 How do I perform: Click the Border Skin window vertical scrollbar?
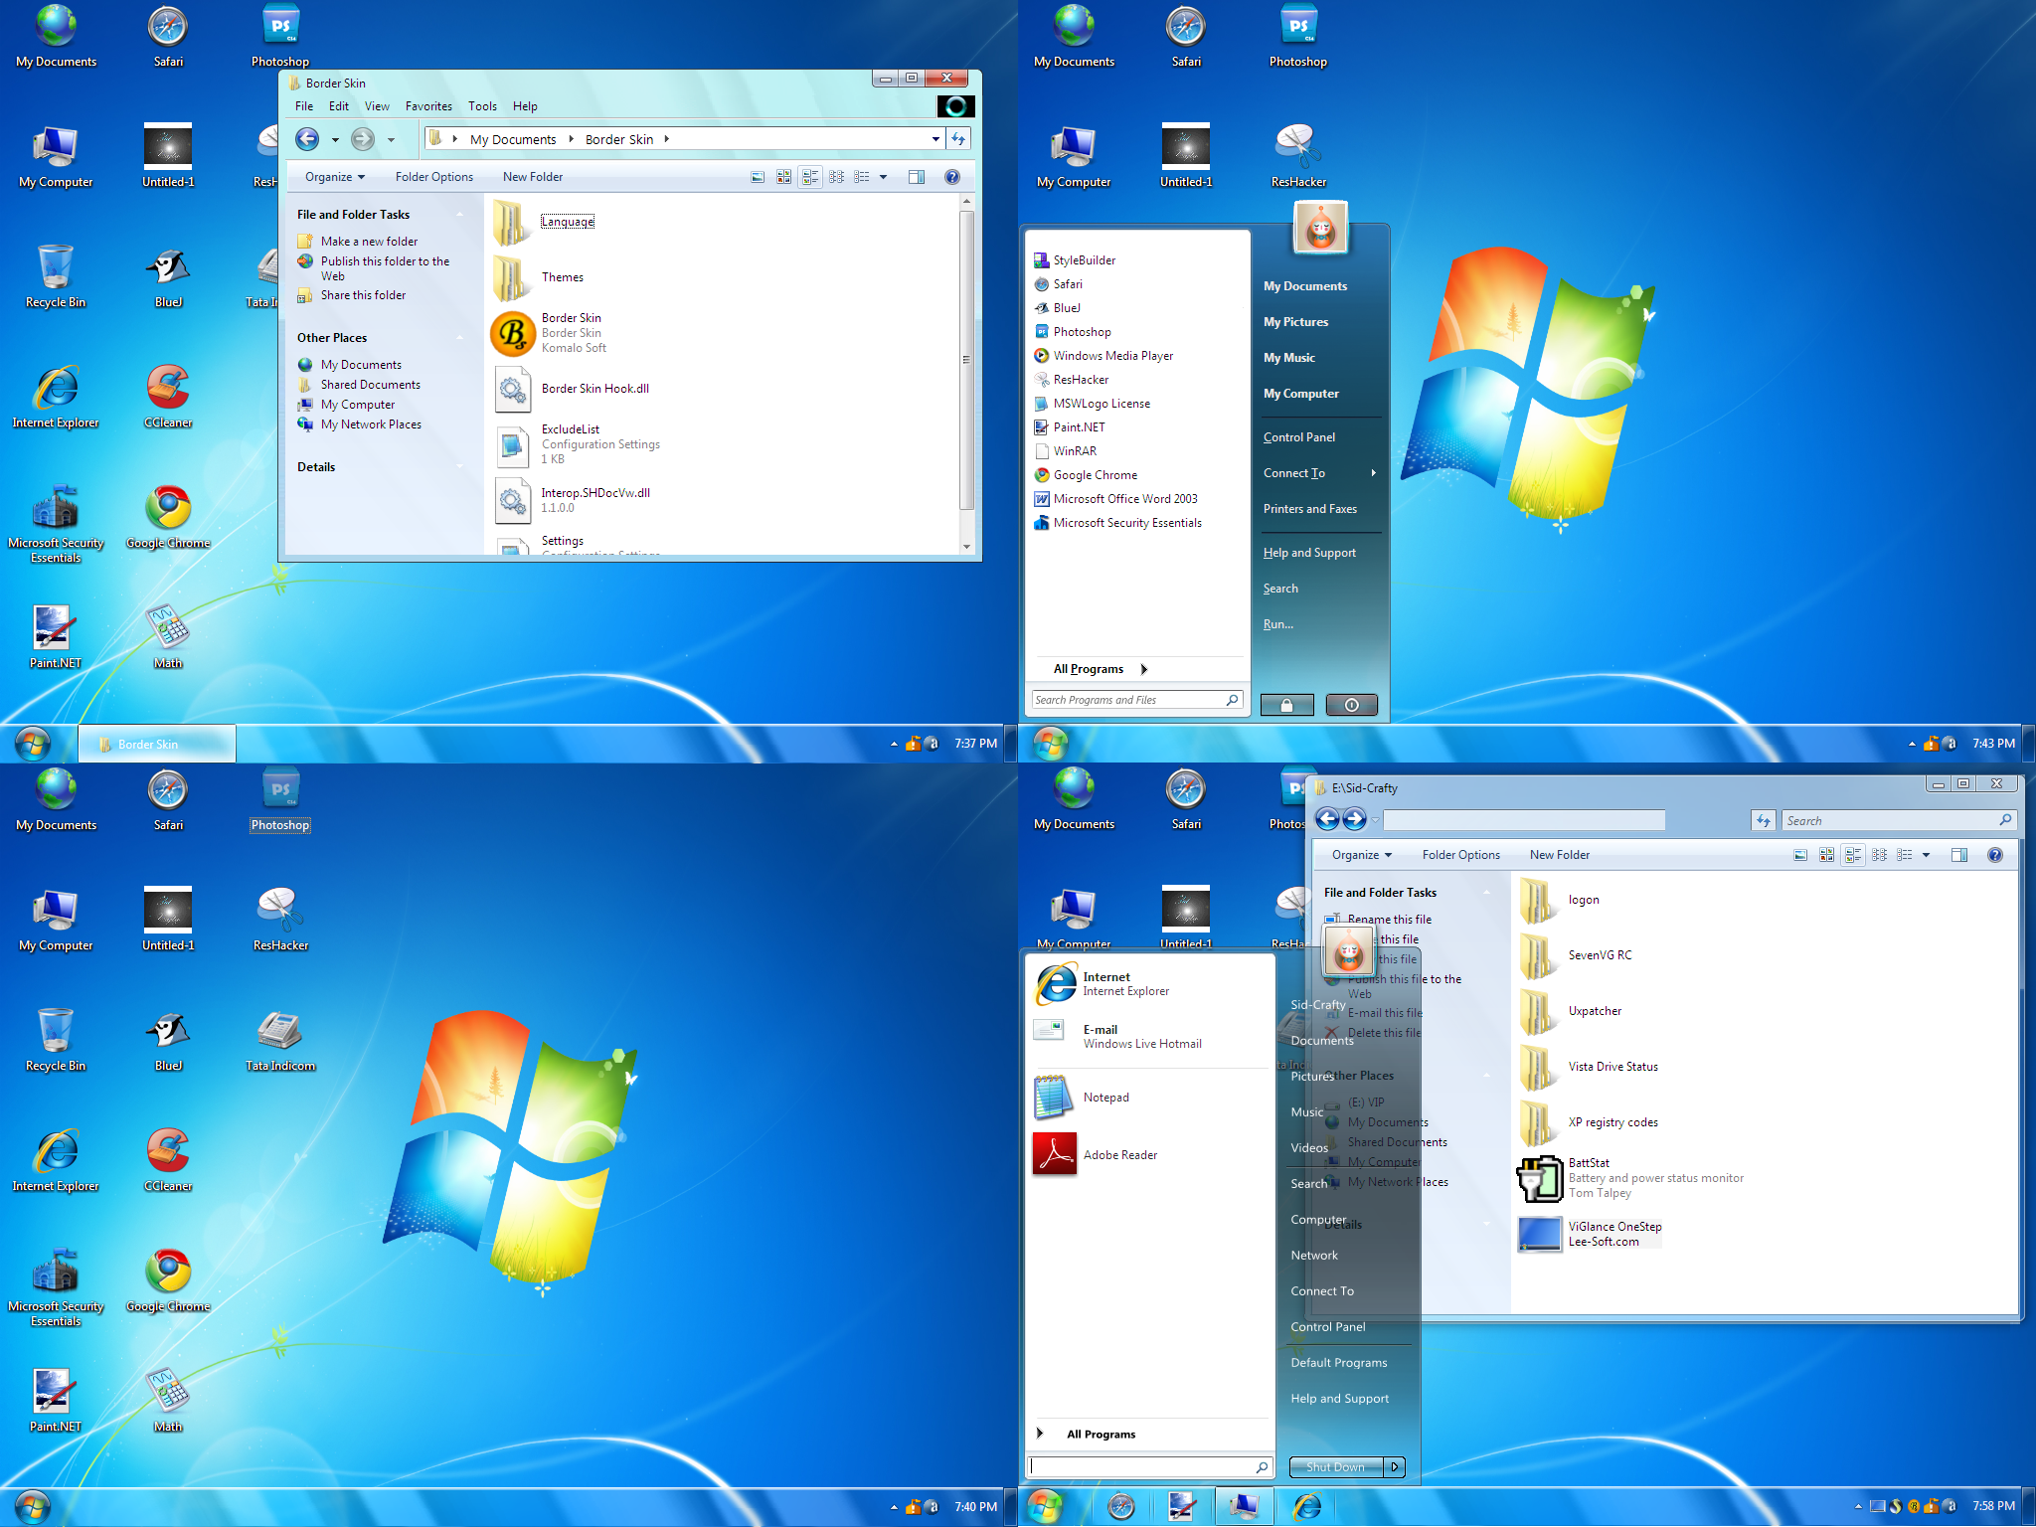966,360
